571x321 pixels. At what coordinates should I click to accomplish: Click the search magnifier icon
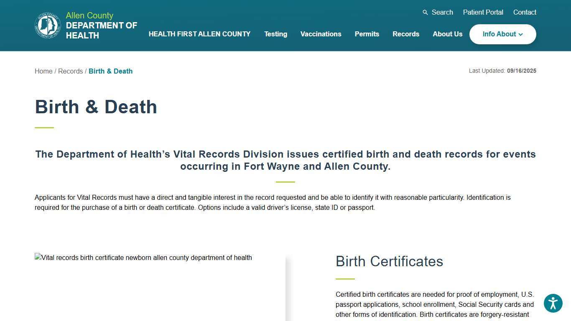click(x=425, y=12)
